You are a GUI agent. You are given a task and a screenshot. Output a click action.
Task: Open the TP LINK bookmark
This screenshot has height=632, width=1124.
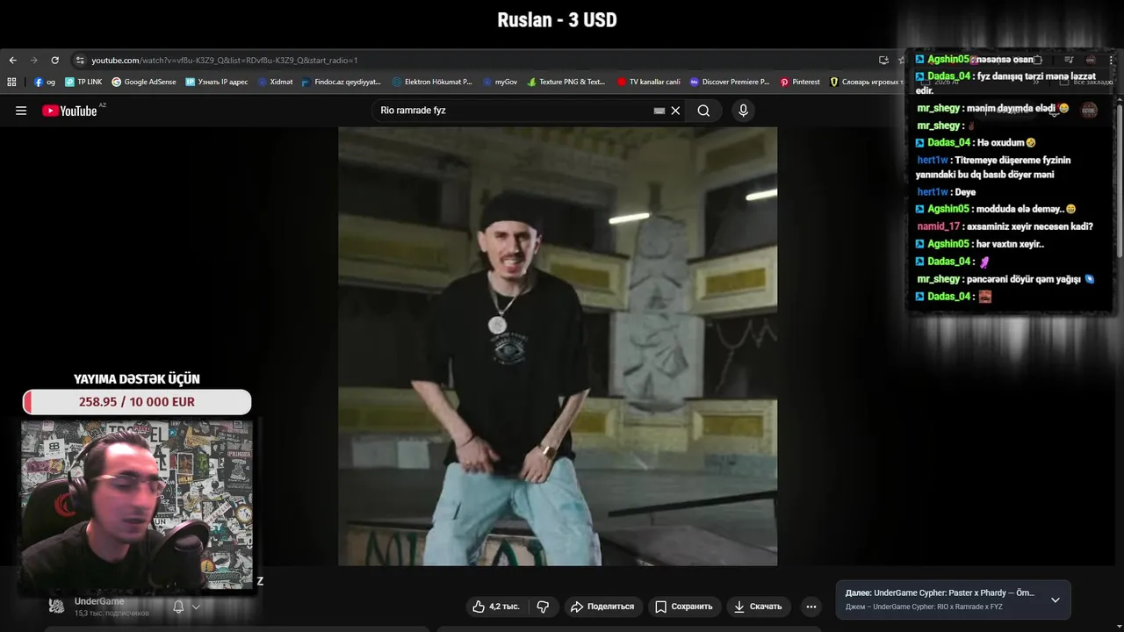click(x=83, y=82)
